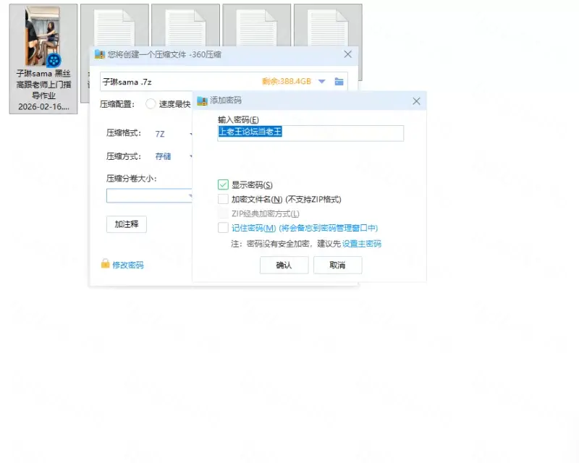Click the browse folder icon beside remaining space
Screen dimensions: 579x463
(339, 82)
